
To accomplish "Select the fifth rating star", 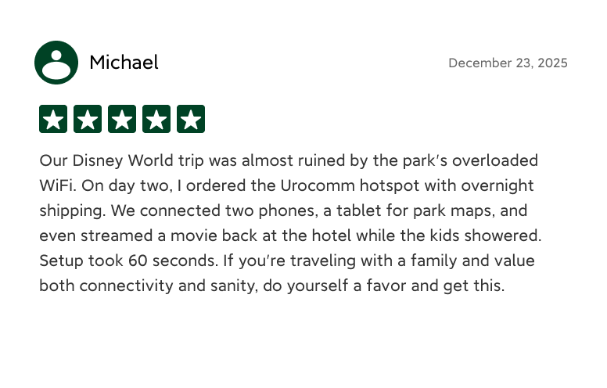I will click(x=191, y=120).
